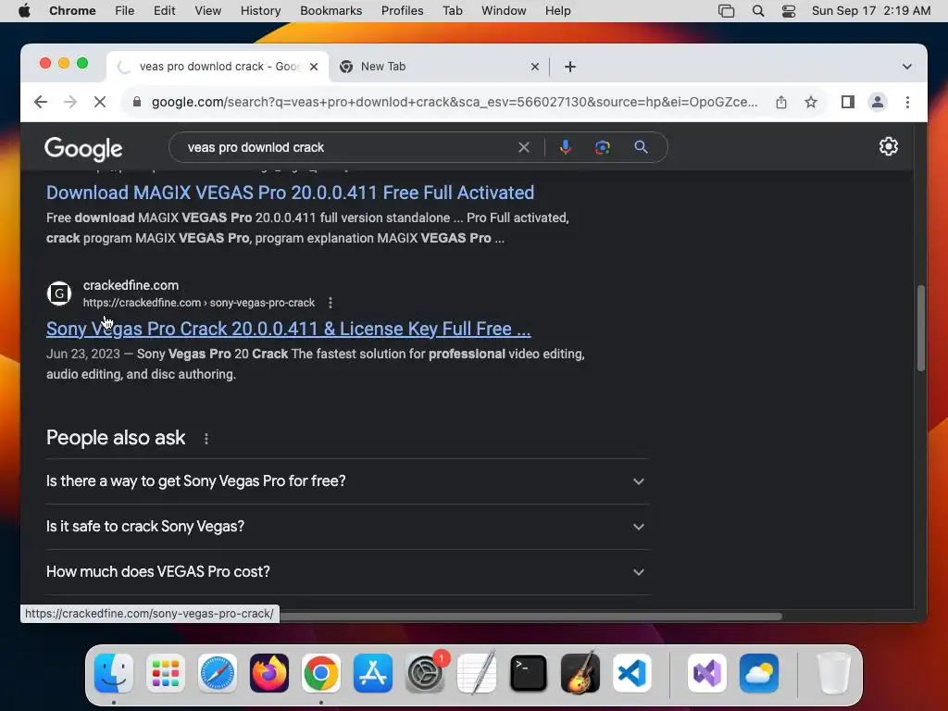Image resolution: width=948 pixels, height=711 pixels.
Task: Open options for crackedfine.com result
Action: 331,303
